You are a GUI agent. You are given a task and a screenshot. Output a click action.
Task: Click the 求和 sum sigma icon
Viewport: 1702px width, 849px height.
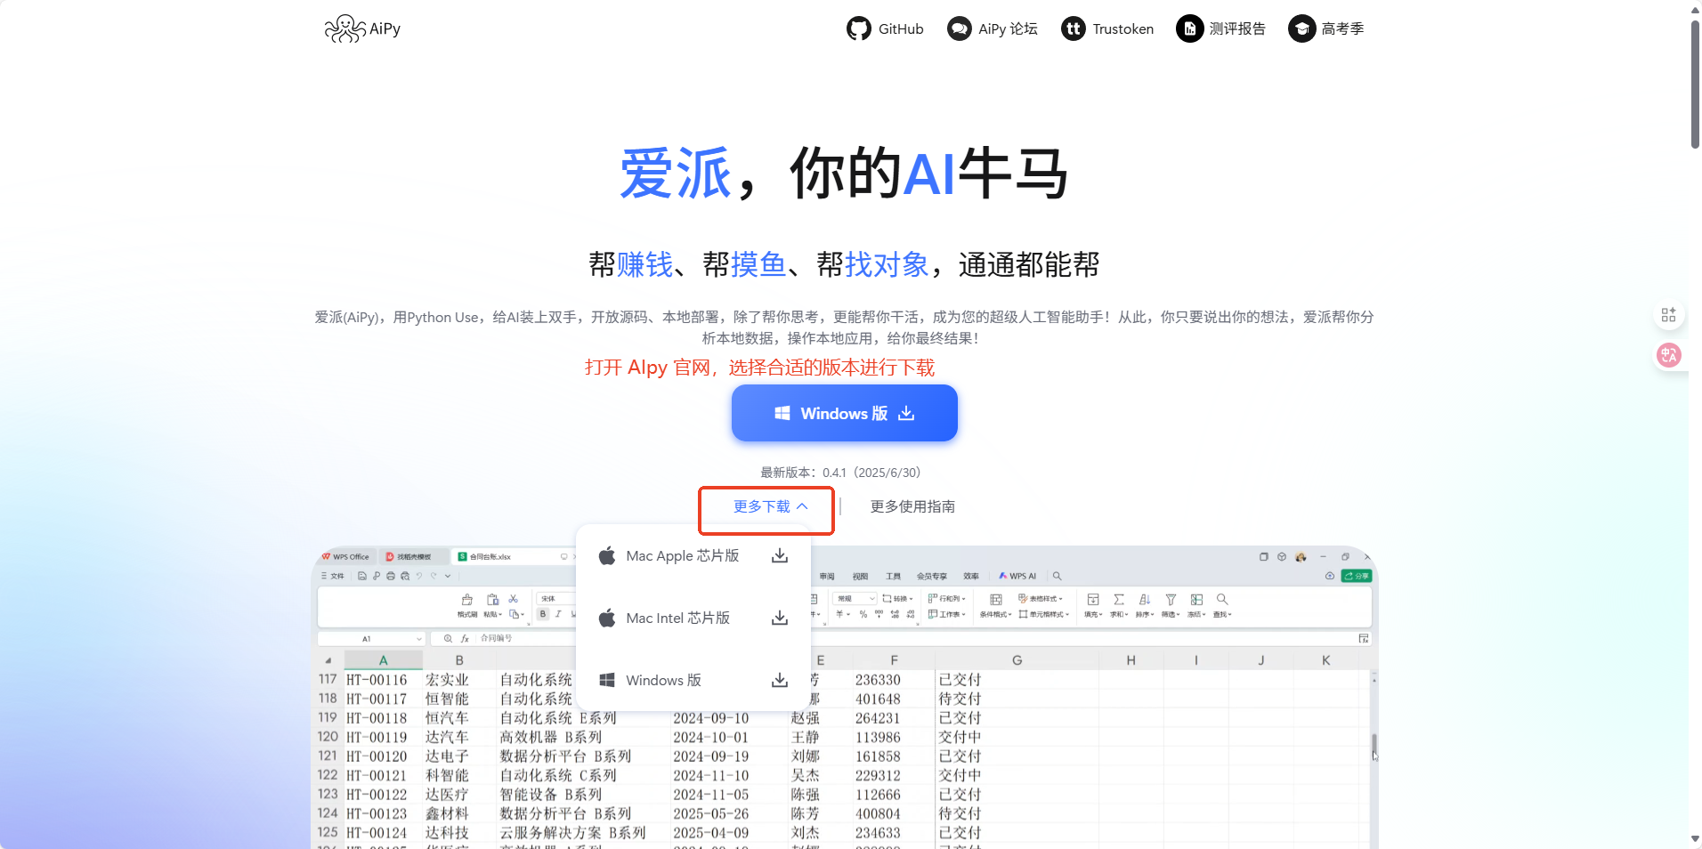[1119, 600]
